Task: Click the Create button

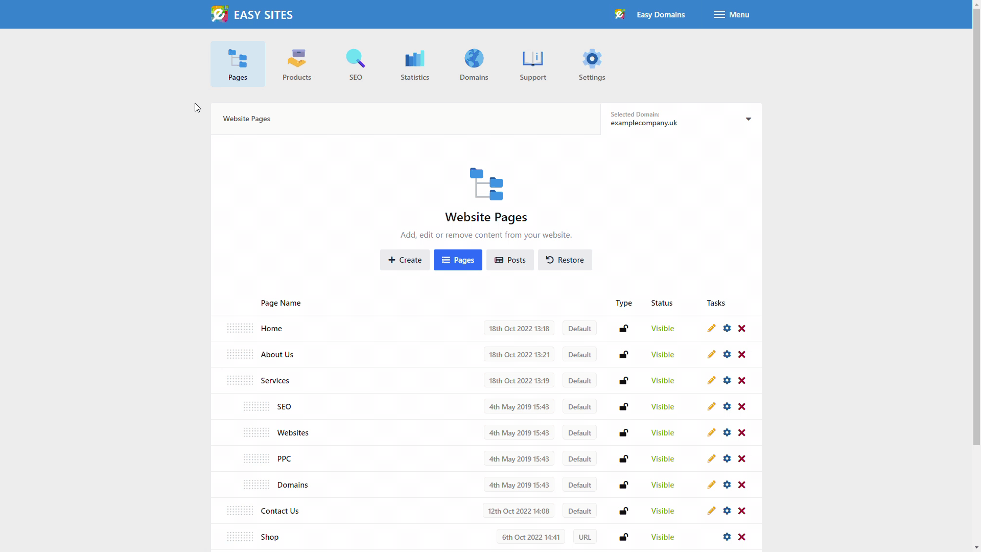Action: point(405,260)
